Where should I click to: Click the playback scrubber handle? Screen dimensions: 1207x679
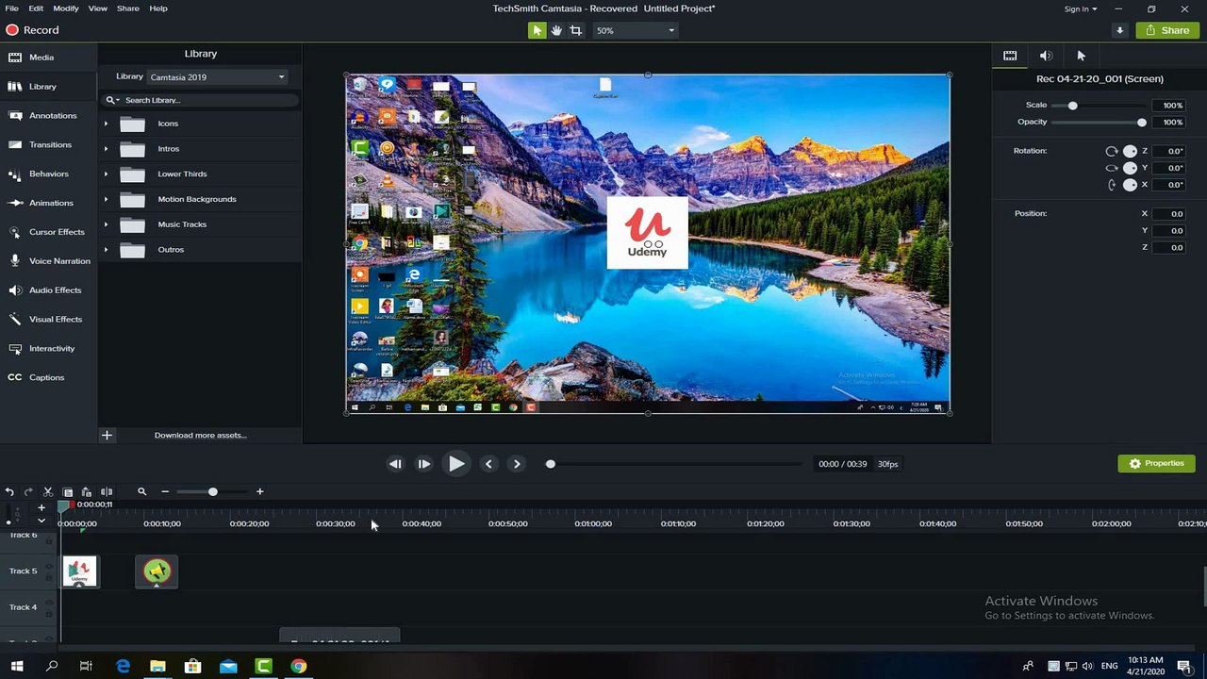(x=551, y=464)
